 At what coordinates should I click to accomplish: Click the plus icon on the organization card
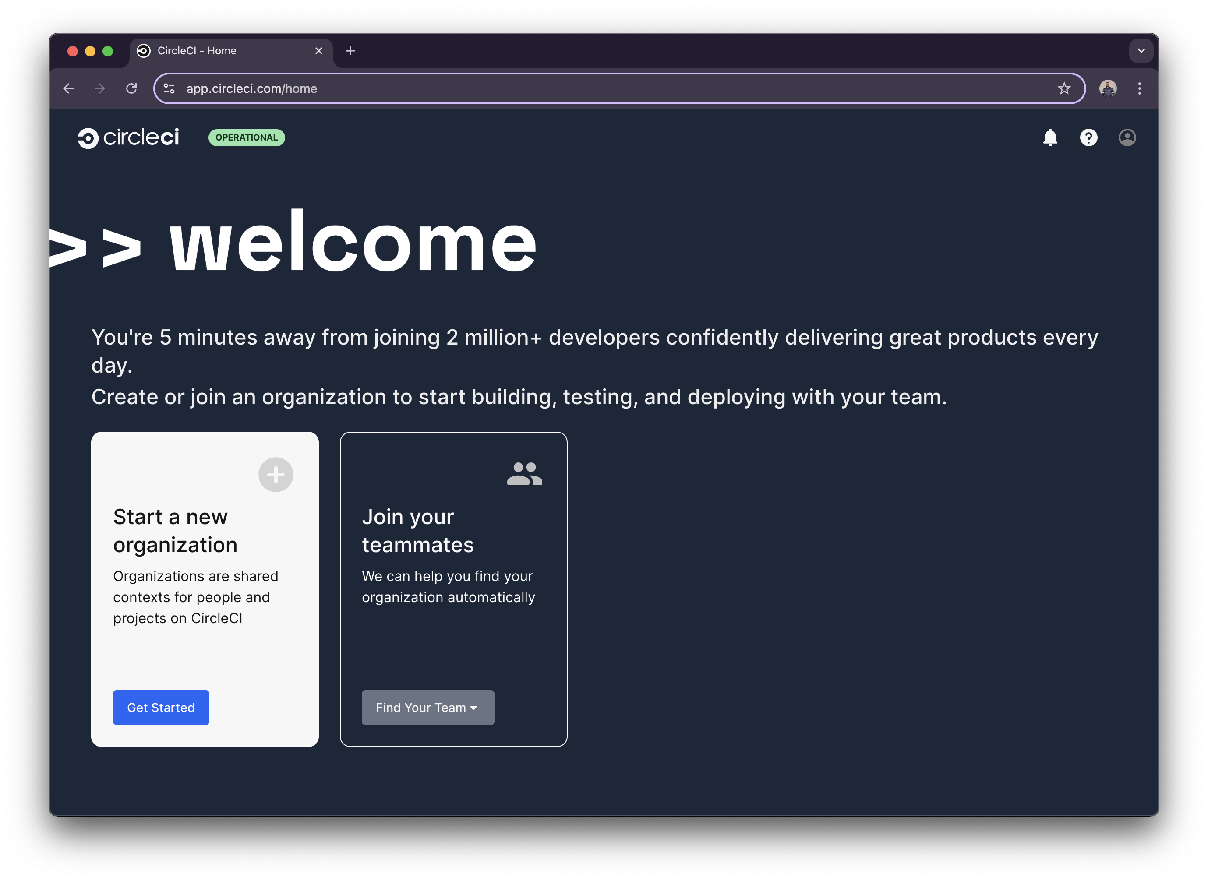[276, 474]
